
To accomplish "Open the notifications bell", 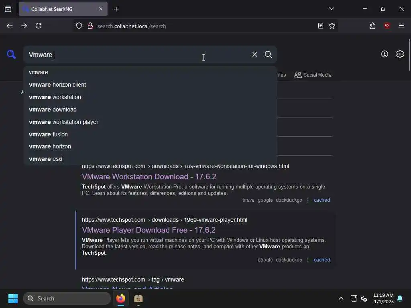I will (x=400, y=298).
